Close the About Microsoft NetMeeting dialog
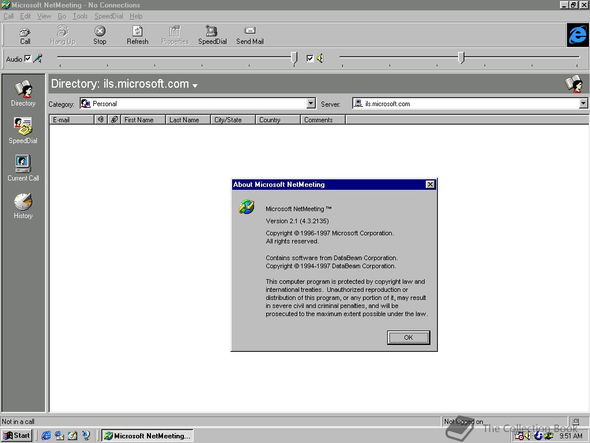This screenshot has width=590, height=443. pos(430,184)
